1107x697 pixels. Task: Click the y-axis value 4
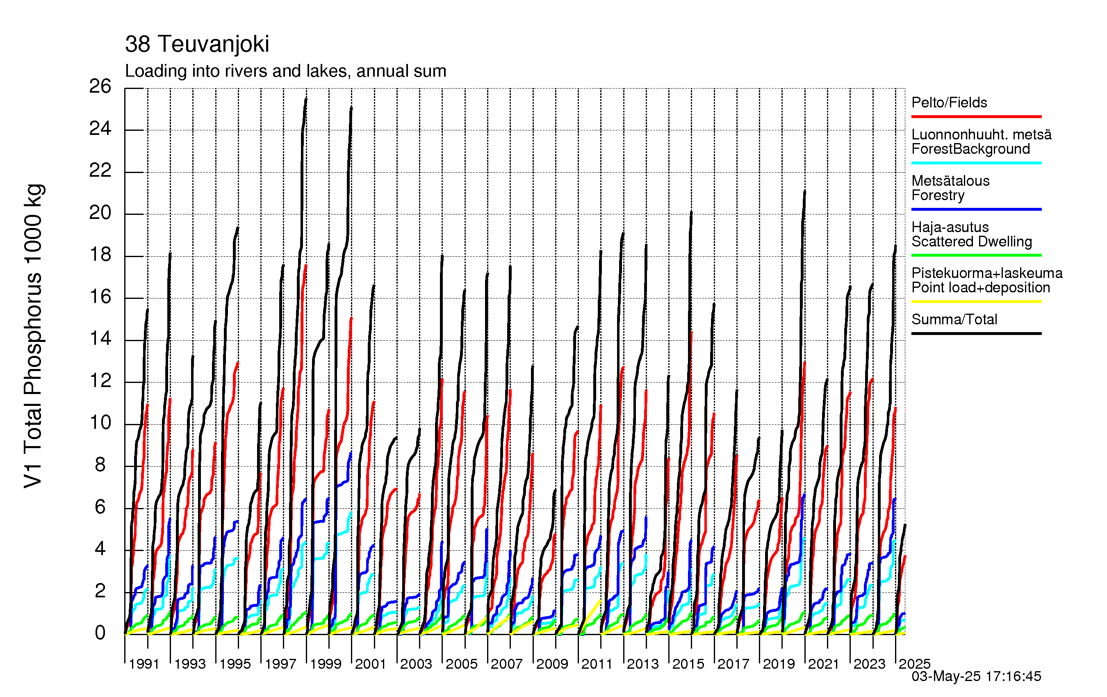100,549
